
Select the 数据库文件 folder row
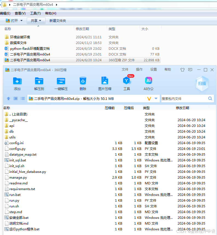pos(82,43)
